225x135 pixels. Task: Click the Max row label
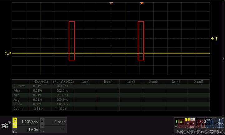point(17,91)
